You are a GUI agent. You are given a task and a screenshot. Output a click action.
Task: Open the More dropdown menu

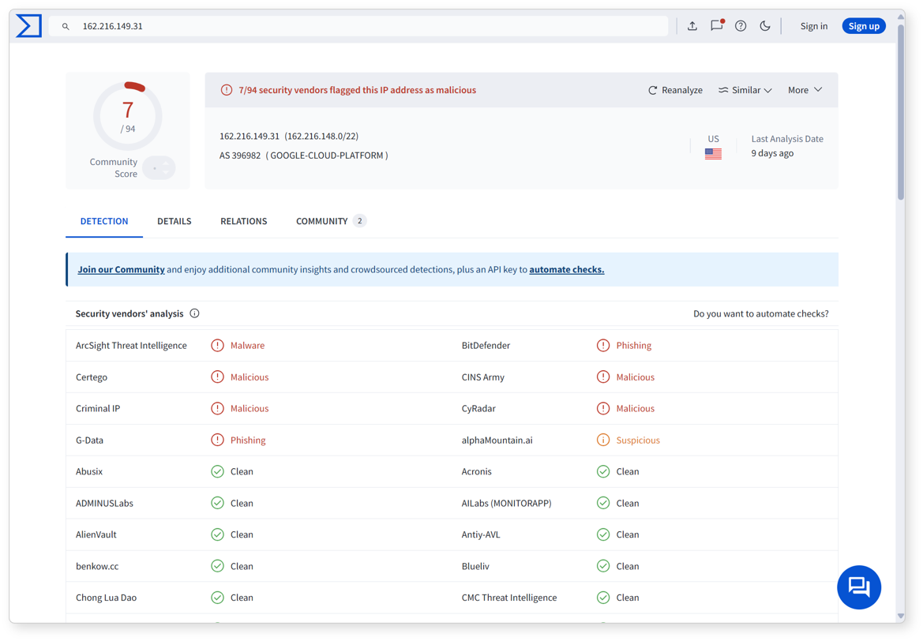point(805,90)
